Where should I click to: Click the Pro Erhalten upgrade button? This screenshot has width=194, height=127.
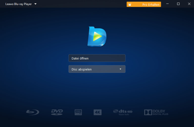[x=144, y=4]
